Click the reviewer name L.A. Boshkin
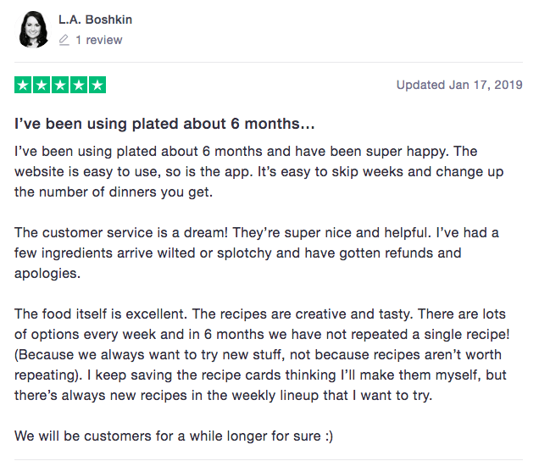The width and height of the screenshot is (539, 461). [95, 19]
